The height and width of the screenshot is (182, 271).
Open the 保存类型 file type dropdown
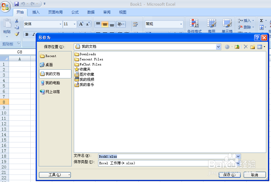pyautogui.click(x=238, y=163)
